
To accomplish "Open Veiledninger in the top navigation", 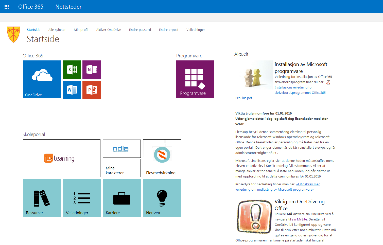I will (196, 30).
